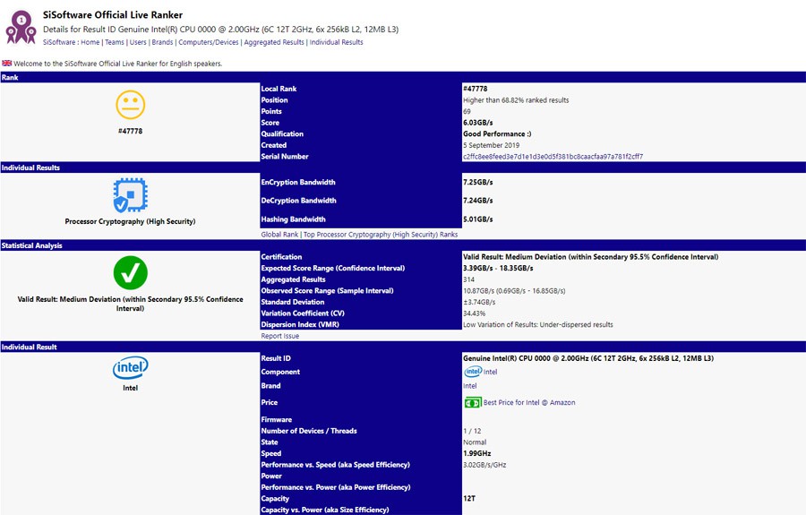
Task: Click the Report Issue link
Action: click(279, 336)
